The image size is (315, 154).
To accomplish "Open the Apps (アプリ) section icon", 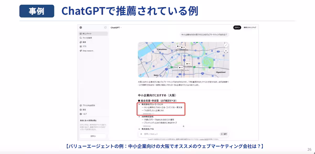I will [81, 46].
